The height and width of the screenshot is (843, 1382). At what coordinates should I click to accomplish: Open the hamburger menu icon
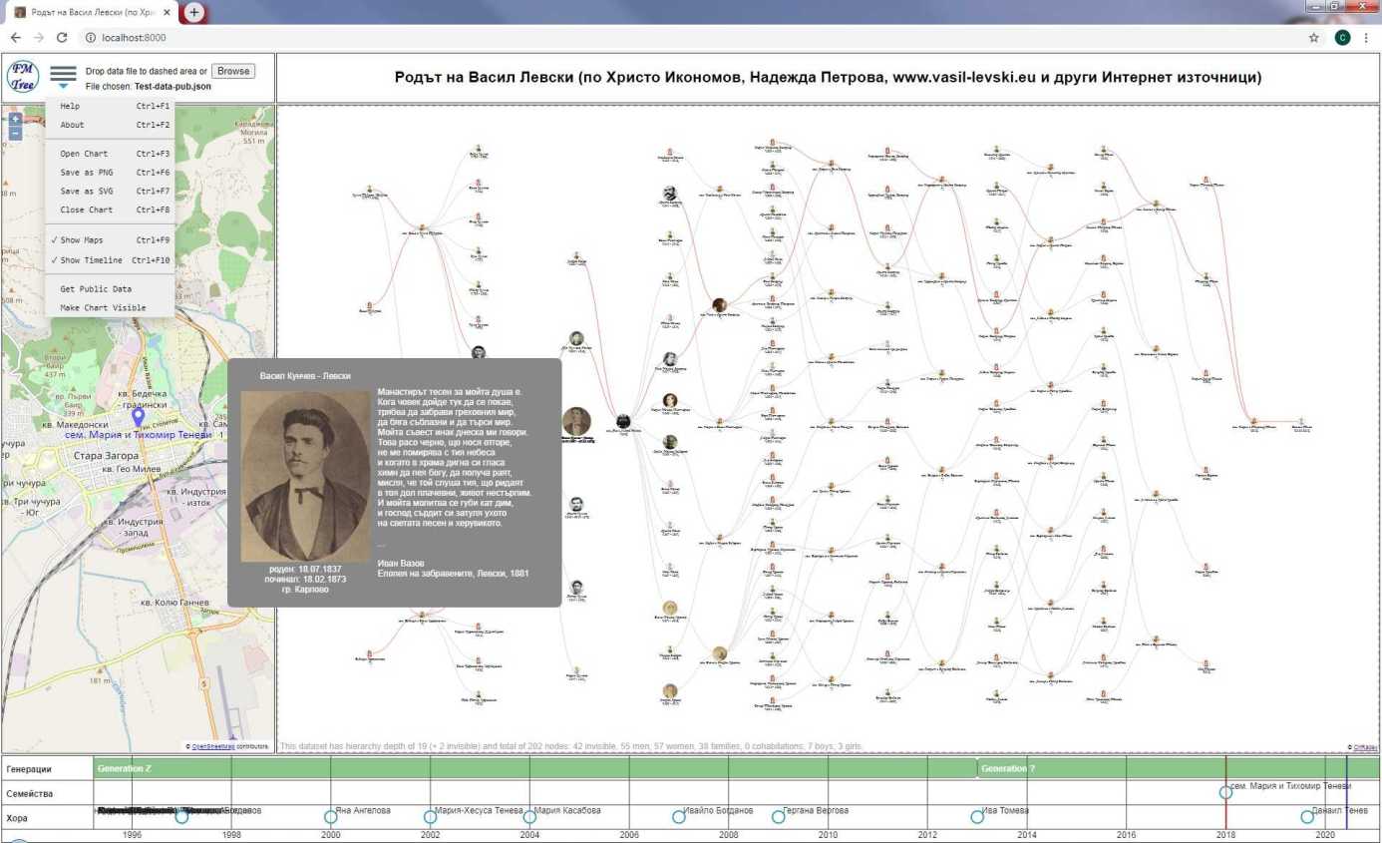[x=64, y=77]
